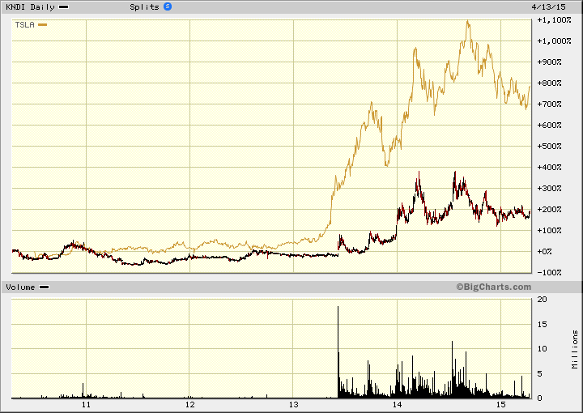Click the year label '15'
583x413 pixels.
[501, 405]
